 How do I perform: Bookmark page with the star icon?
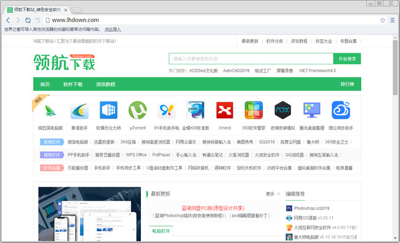point(382,20)
